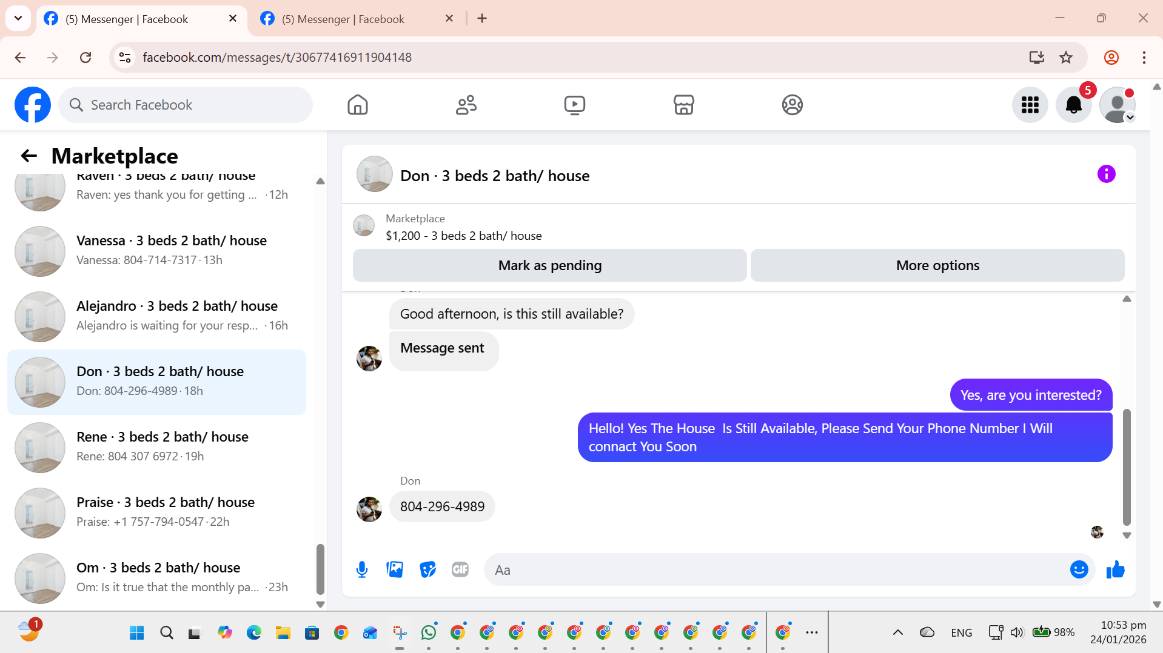
Task: Open File Explorer from taskbar
Action: 283,633
